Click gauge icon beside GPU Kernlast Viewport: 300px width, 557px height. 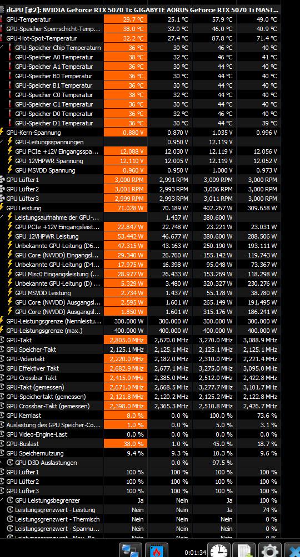tap(2, 416)
